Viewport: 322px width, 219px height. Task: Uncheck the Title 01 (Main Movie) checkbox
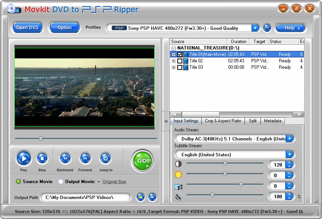180,54
